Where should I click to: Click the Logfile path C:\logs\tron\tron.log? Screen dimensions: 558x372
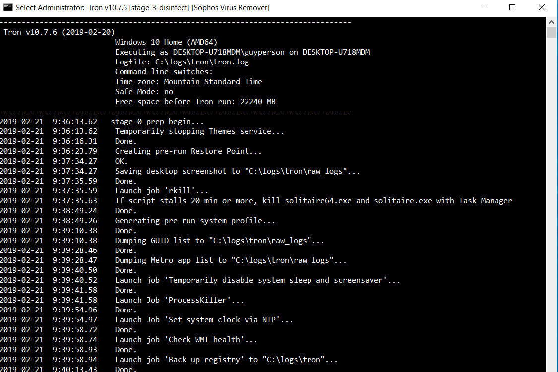point(203,62)
